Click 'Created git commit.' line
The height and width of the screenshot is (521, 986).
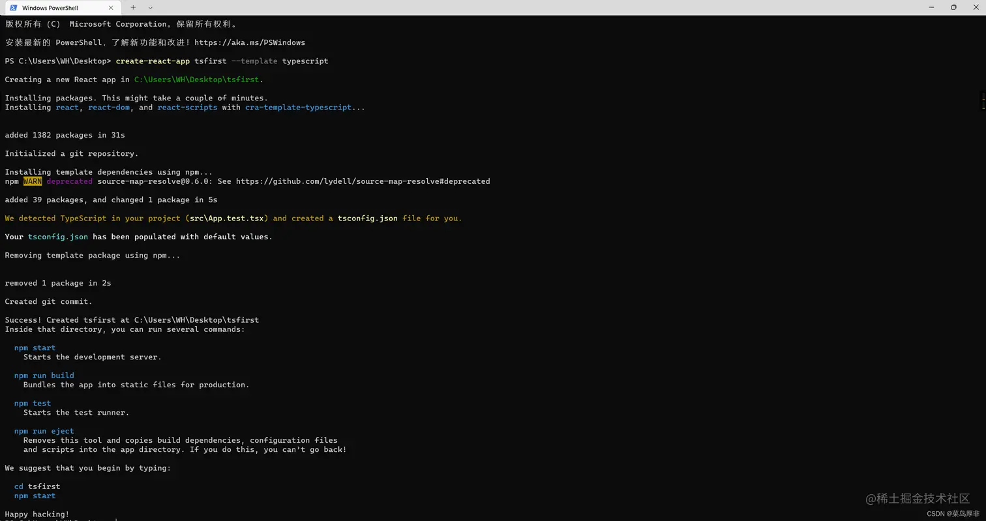pyautogui.click(x=48, y=302)
